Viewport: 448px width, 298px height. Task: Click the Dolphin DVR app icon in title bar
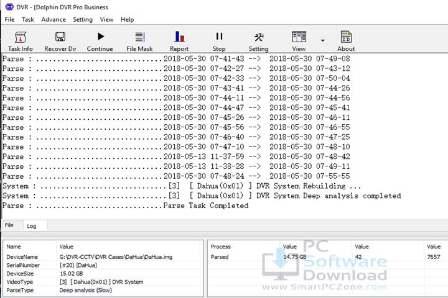coord(9,7)
